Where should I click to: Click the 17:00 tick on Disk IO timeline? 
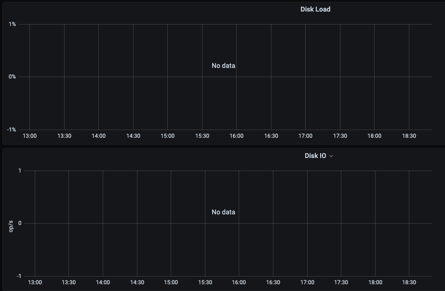(307, 282)
